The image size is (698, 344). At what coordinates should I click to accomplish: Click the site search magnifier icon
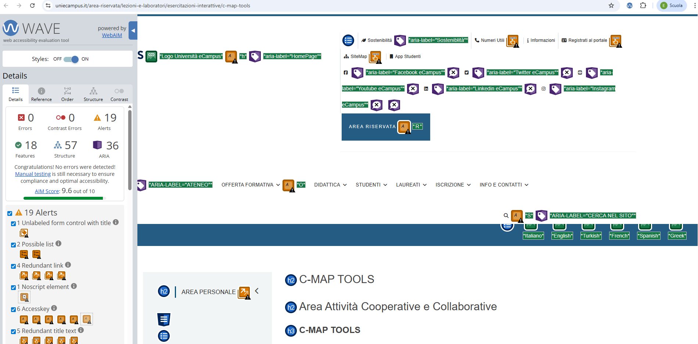point(506,216)
